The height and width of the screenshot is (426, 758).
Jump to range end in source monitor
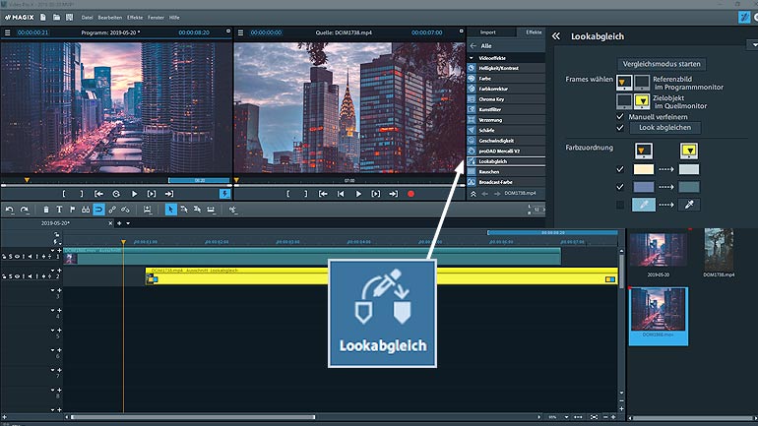pos(394,194)
